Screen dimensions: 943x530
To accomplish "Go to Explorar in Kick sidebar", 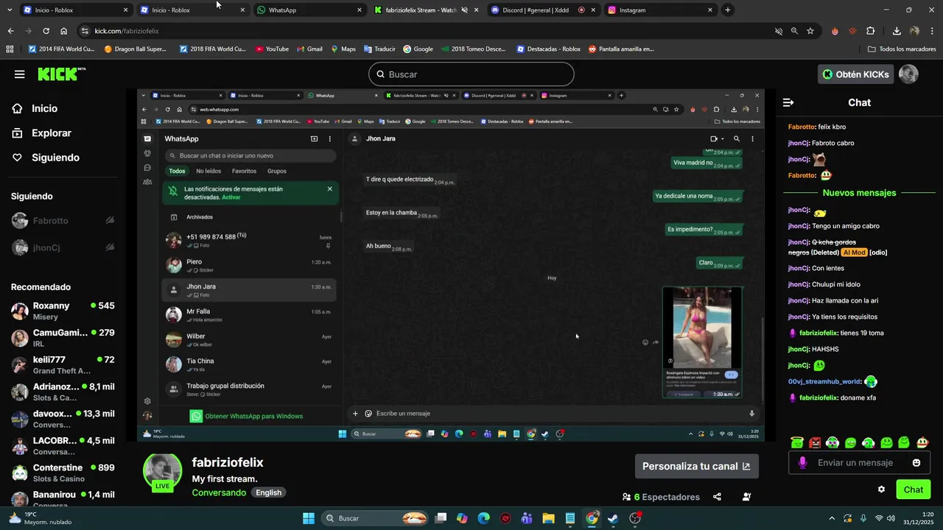I will coord(41,133).
